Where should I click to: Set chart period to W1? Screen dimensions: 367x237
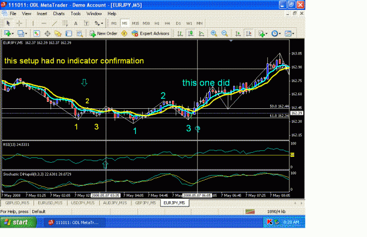189,23
